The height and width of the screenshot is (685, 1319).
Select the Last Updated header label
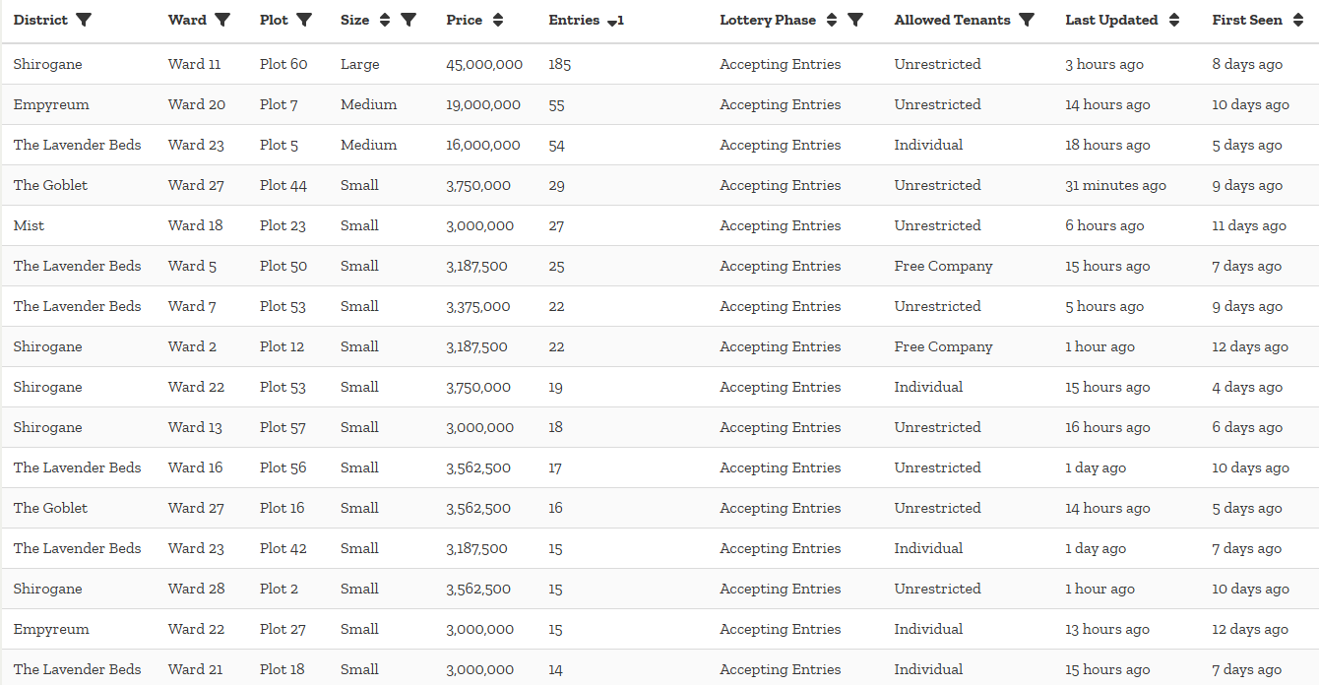pyautogui.click(x=1111, y=20)
